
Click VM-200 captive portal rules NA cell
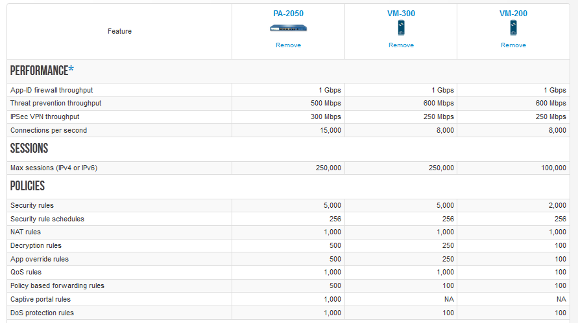pos(561,300)
